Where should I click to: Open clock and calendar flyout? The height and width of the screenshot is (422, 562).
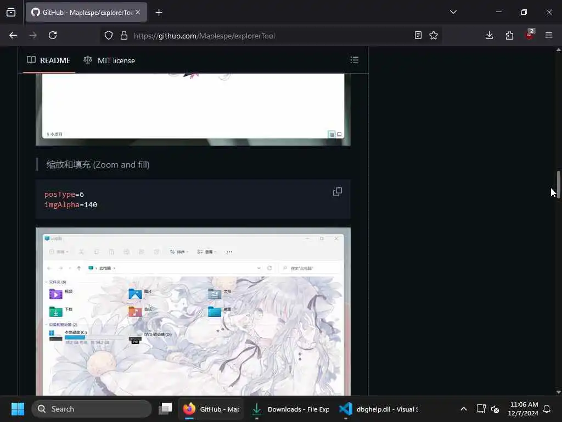[523, 409]
